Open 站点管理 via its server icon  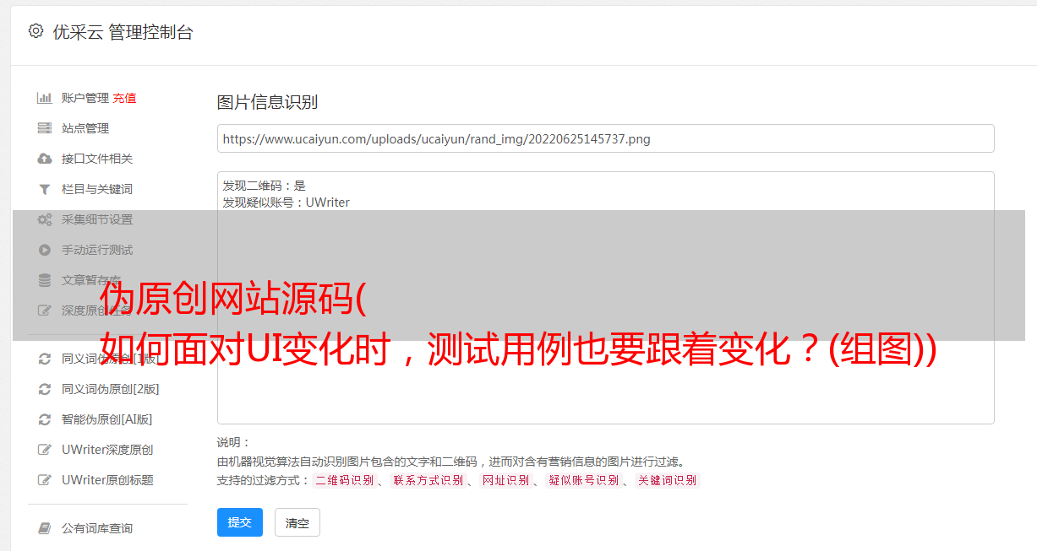pos(45,128)
